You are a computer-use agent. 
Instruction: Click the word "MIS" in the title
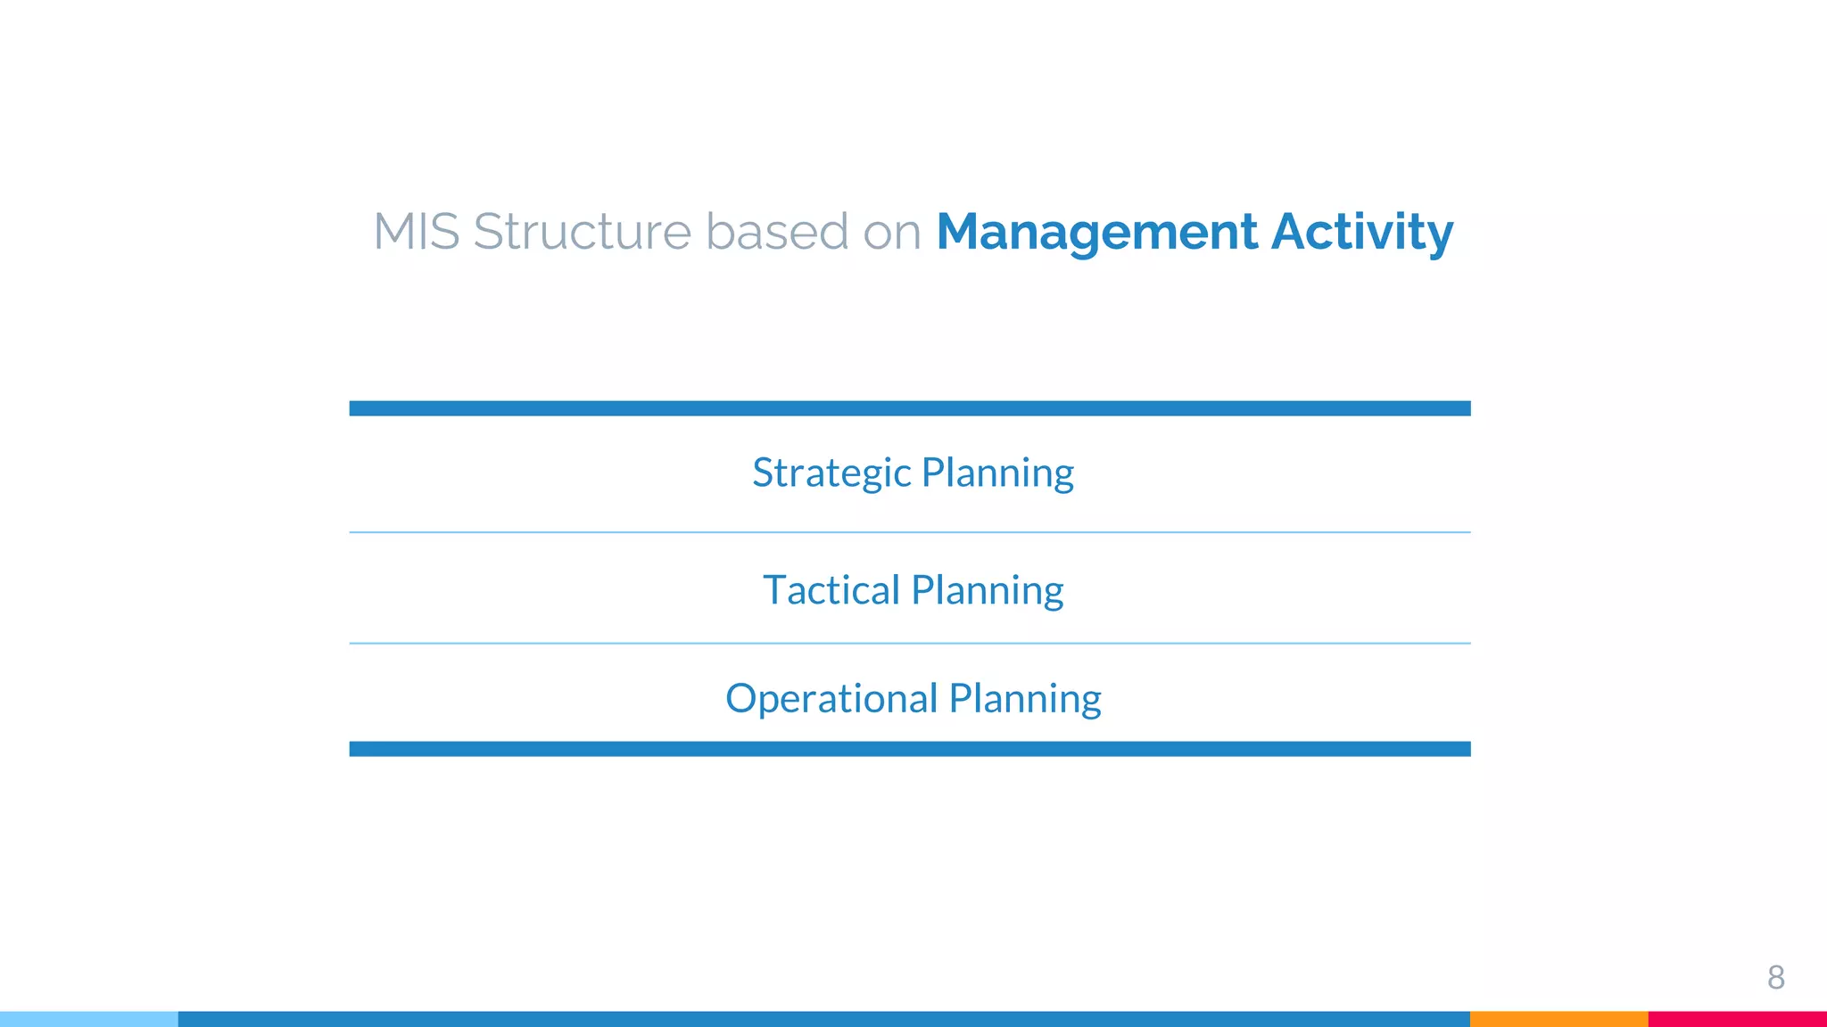point(416,232)
